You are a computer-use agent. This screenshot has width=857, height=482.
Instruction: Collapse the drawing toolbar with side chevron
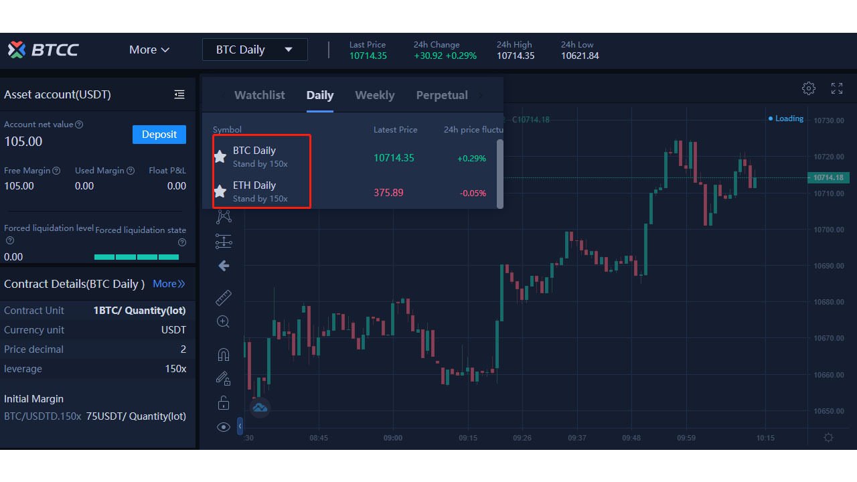pyautogui.click(x=240, y=426)
